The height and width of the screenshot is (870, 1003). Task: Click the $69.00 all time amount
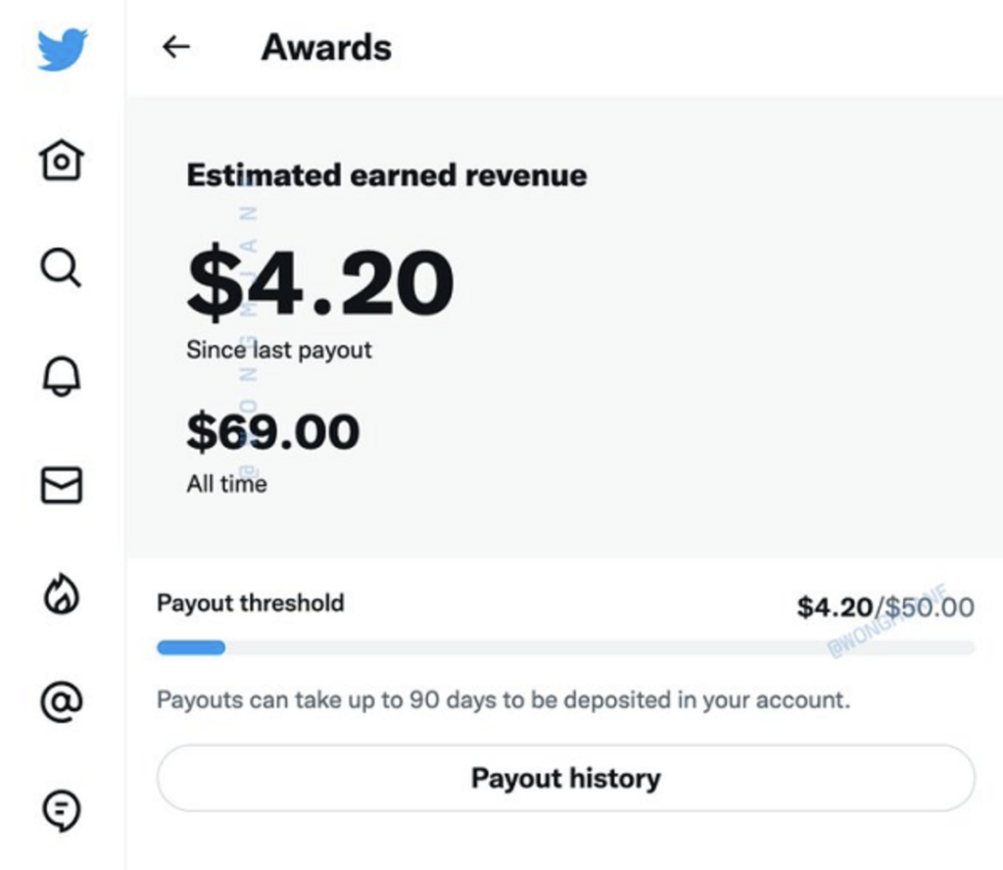(273, 432)
